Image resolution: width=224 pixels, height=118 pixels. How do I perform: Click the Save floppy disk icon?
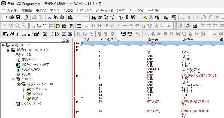pos(17,17)
